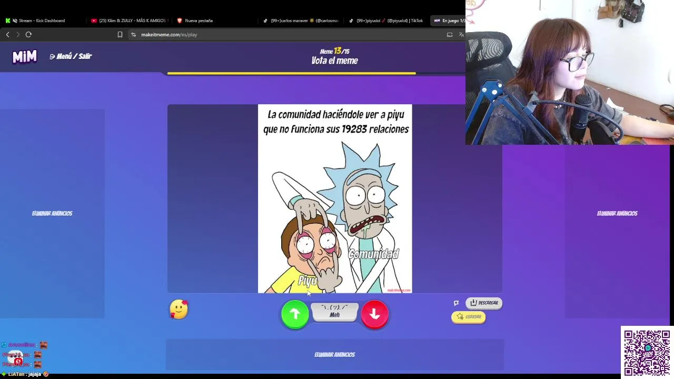Reload the page
674x379 pixels.
pyautogui.click(x=28, y=35)
